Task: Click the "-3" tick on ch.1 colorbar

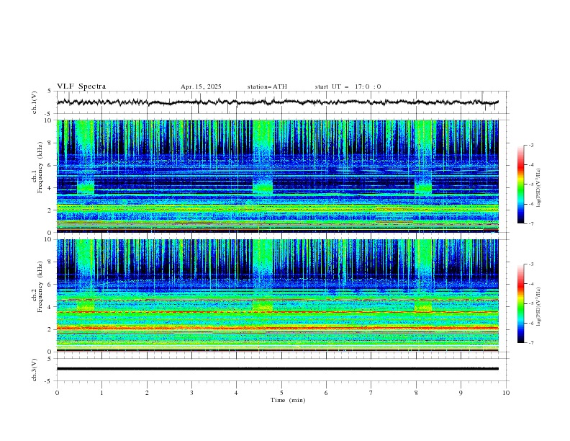Action: pos(531,145)
